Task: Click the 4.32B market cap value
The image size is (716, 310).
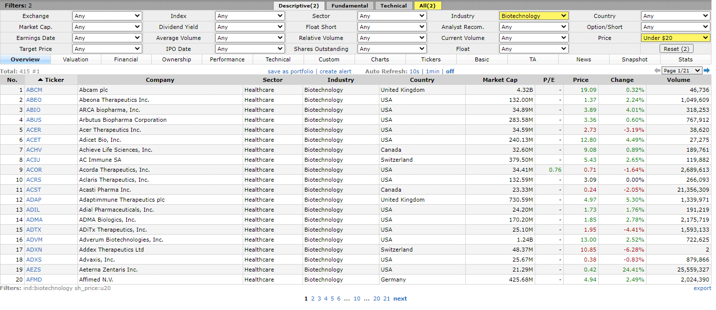Action: click(524, 90)
